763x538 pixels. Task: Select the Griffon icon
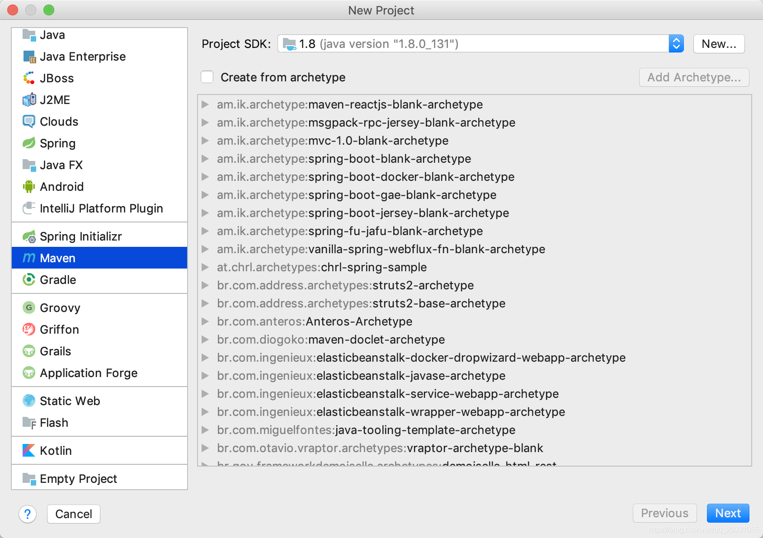[x=29, y=330]
